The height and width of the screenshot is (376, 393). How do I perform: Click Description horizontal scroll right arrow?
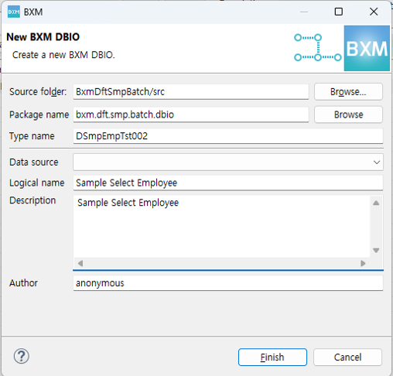coord(363,263)
